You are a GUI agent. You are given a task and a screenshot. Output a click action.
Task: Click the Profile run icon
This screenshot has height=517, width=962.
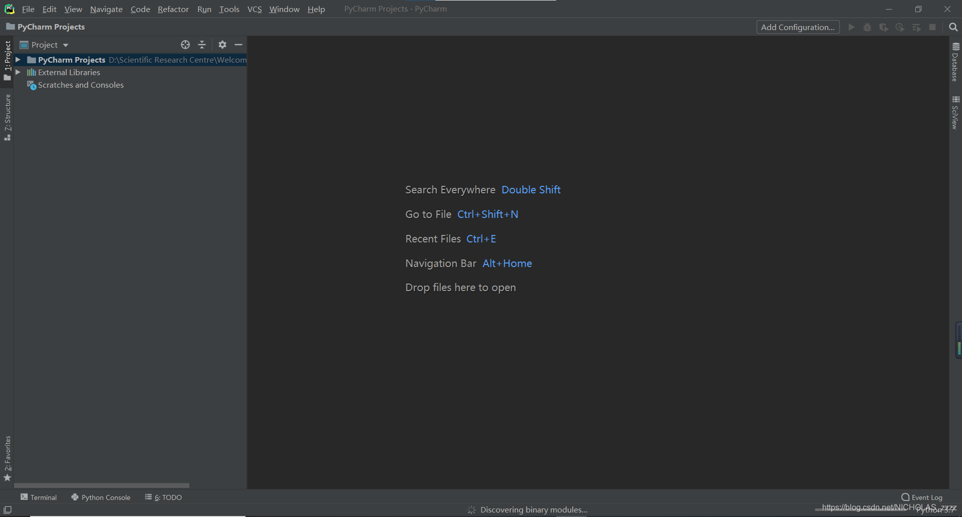click(900, 27)
